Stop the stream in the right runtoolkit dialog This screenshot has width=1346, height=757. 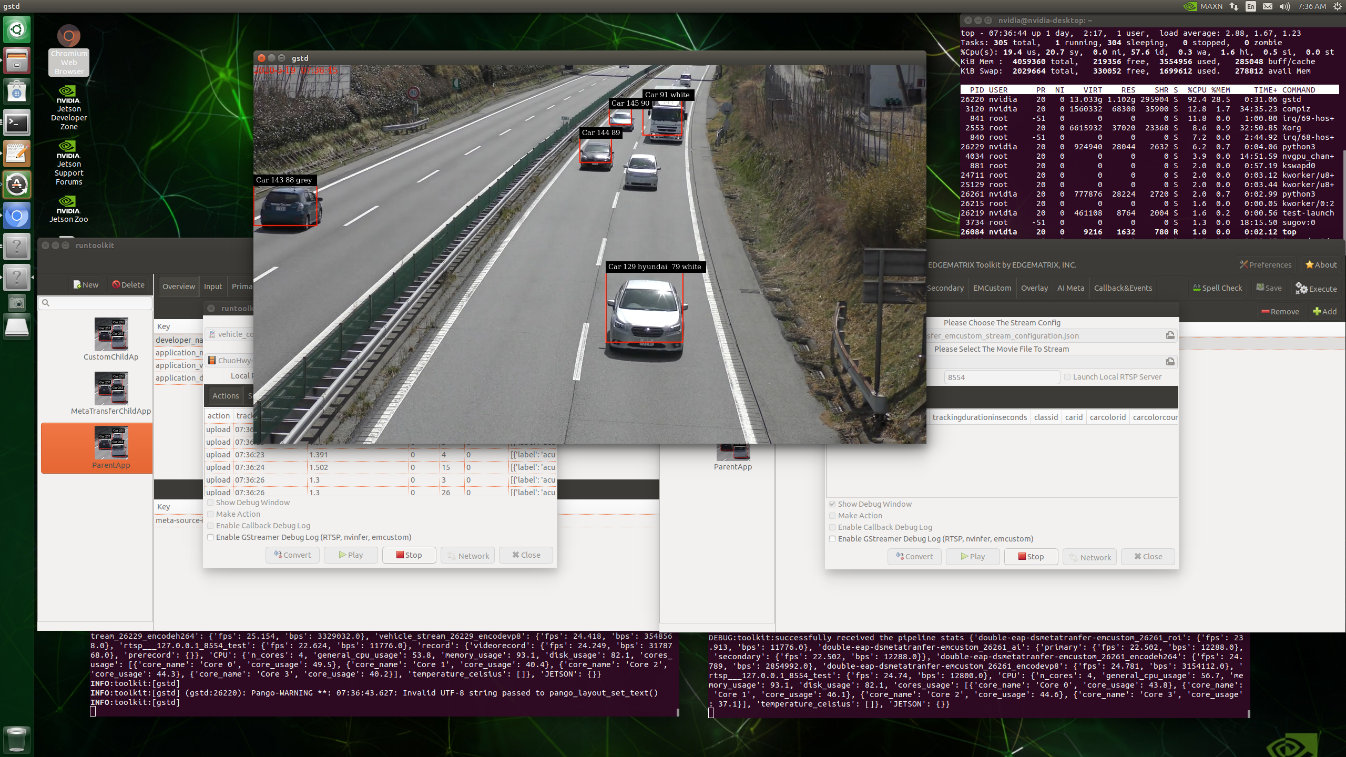click(x=1031, y=556)
